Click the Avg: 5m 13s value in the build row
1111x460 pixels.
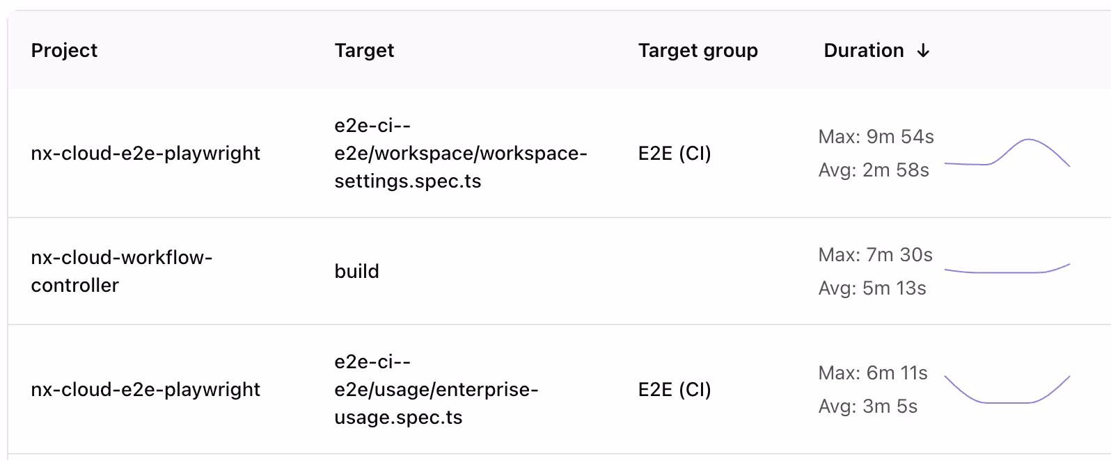[872, 288]
